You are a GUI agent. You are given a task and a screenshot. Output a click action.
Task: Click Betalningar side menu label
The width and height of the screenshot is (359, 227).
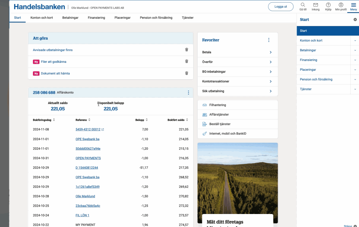[308, 50]
